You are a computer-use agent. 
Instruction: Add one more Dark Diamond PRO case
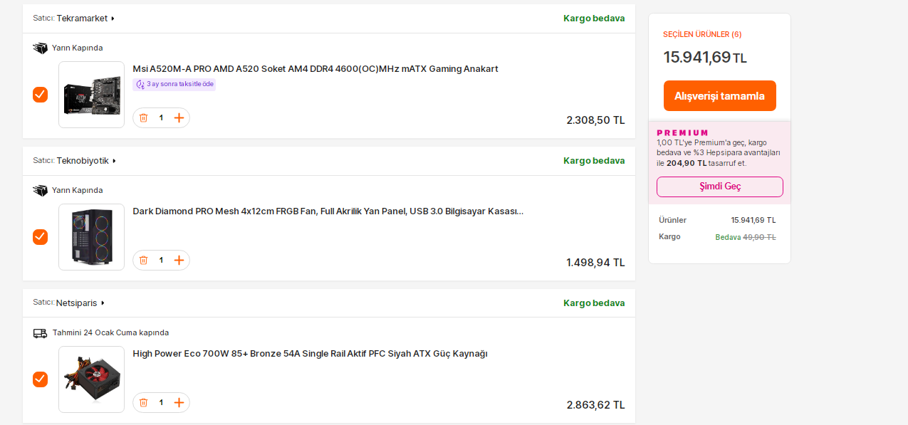tap(179, 260)
